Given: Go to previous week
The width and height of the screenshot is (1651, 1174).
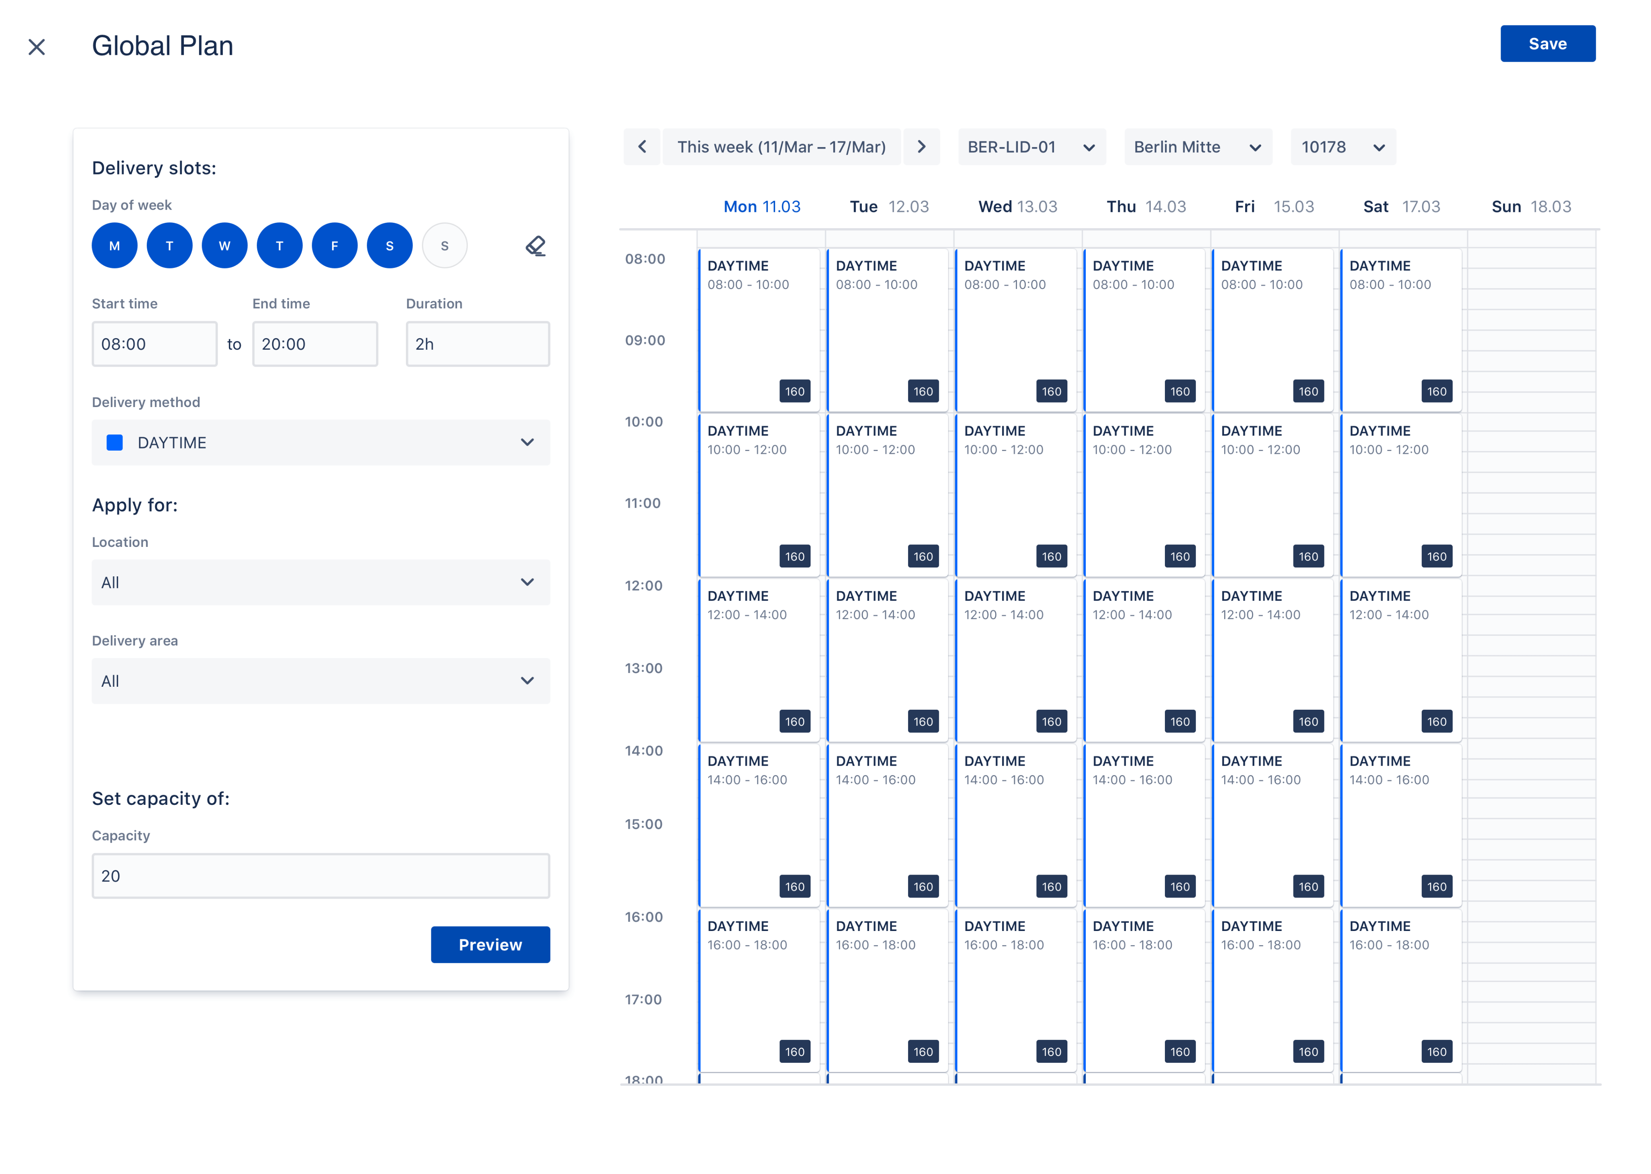Looking at the screenshot, I should [642, 147].
